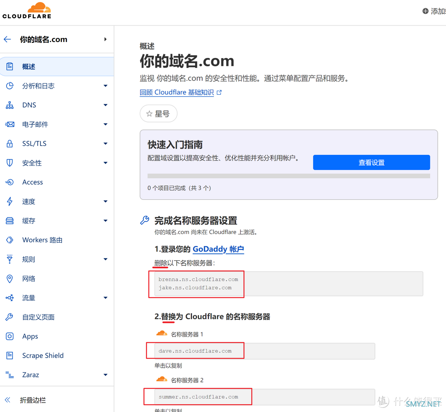Expand the Zaraz submenu arrow

(x=106, y=375)
